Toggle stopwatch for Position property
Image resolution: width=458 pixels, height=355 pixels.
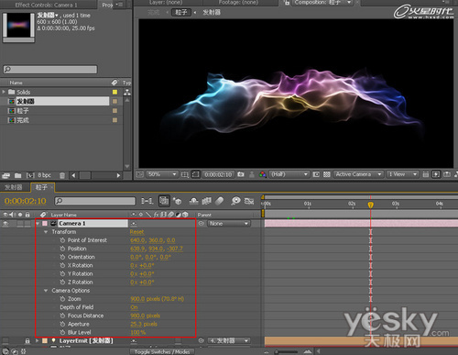pyautogui.click(x=62, y=249)
